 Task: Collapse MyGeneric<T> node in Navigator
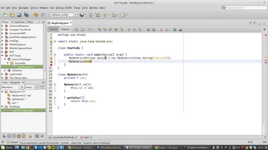coord(2,92)
